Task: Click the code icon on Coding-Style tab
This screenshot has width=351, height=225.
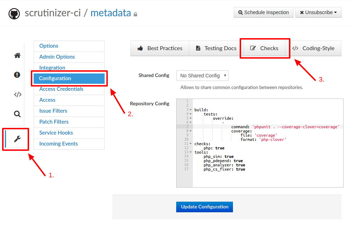Action: click(x=295, y=48)
